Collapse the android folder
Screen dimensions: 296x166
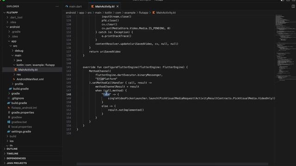pyautogui.click(x=7, y=27)
